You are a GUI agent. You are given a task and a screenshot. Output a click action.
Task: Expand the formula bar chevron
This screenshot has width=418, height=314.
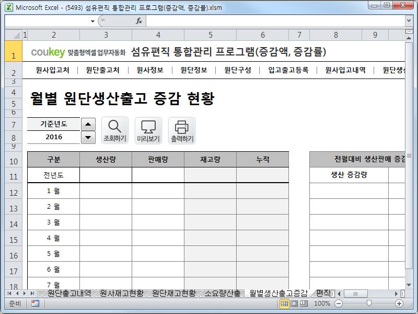click(409, 21)
